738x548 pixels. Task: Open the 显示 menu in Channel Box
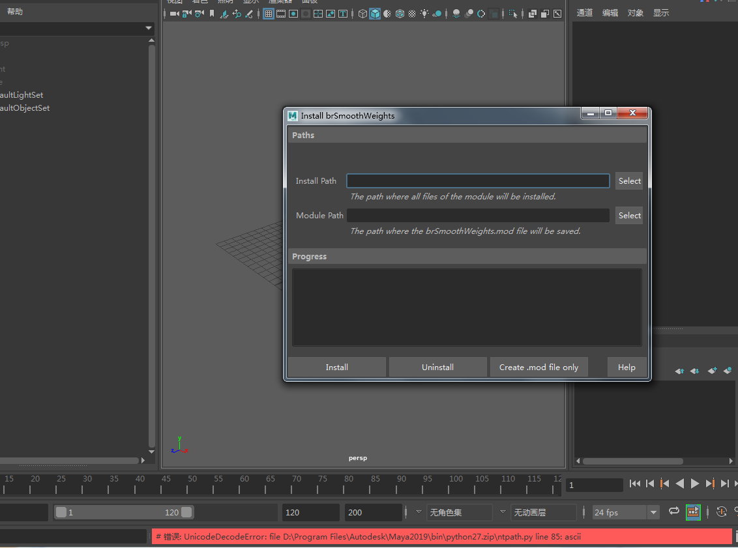661,12
